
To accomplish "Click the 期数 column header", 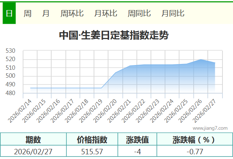I will click(33, 139).
